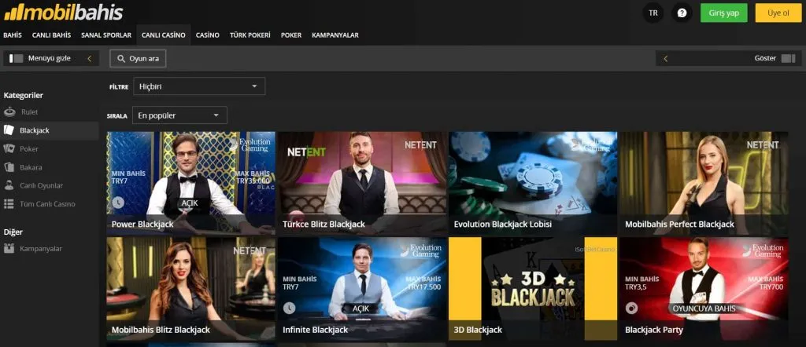
Task: Select the Blackjack cards icon in sidebar
Action: 9,130
